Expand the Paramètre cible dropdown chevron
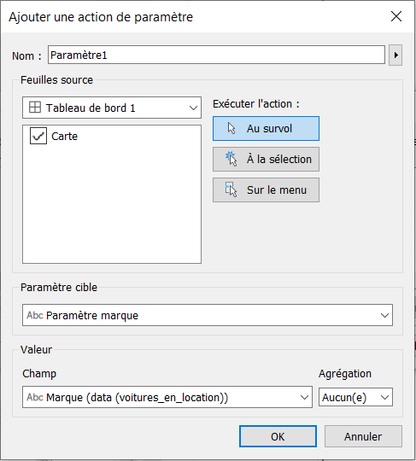Screen dimensions: 416x461 tap(384, 315)
